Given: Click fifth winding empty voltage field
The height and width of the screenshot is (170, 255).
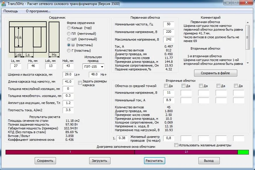Looking at the screenshot, I should pyautogui.click(x=239, y=93).
